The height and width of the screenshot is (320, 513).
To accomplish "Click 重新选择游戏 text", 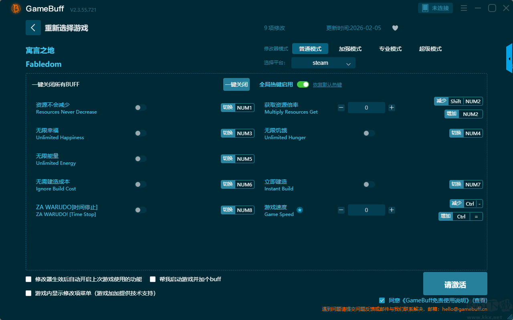I will 67,28.
